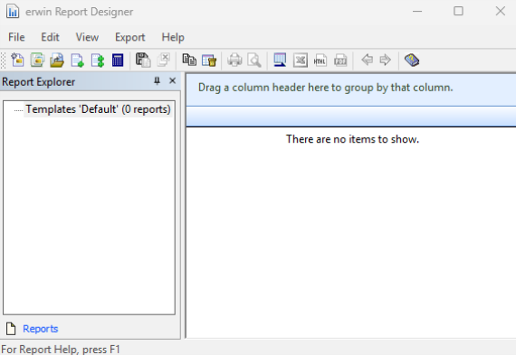Click the 'Drag a column header here' group area

[351, 89]
